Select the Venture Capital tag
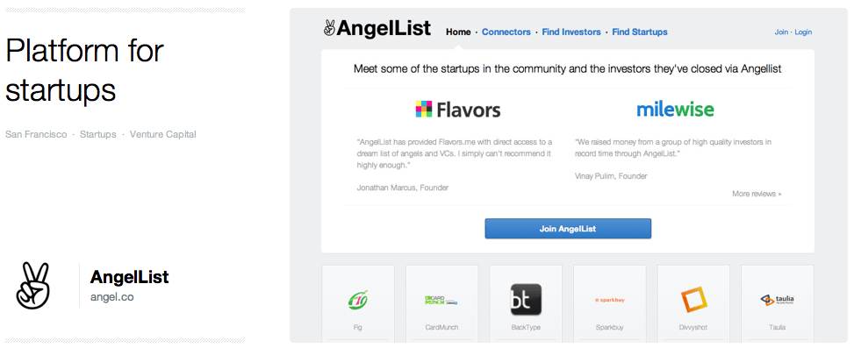854x355 pixels. tap(163, 134)
